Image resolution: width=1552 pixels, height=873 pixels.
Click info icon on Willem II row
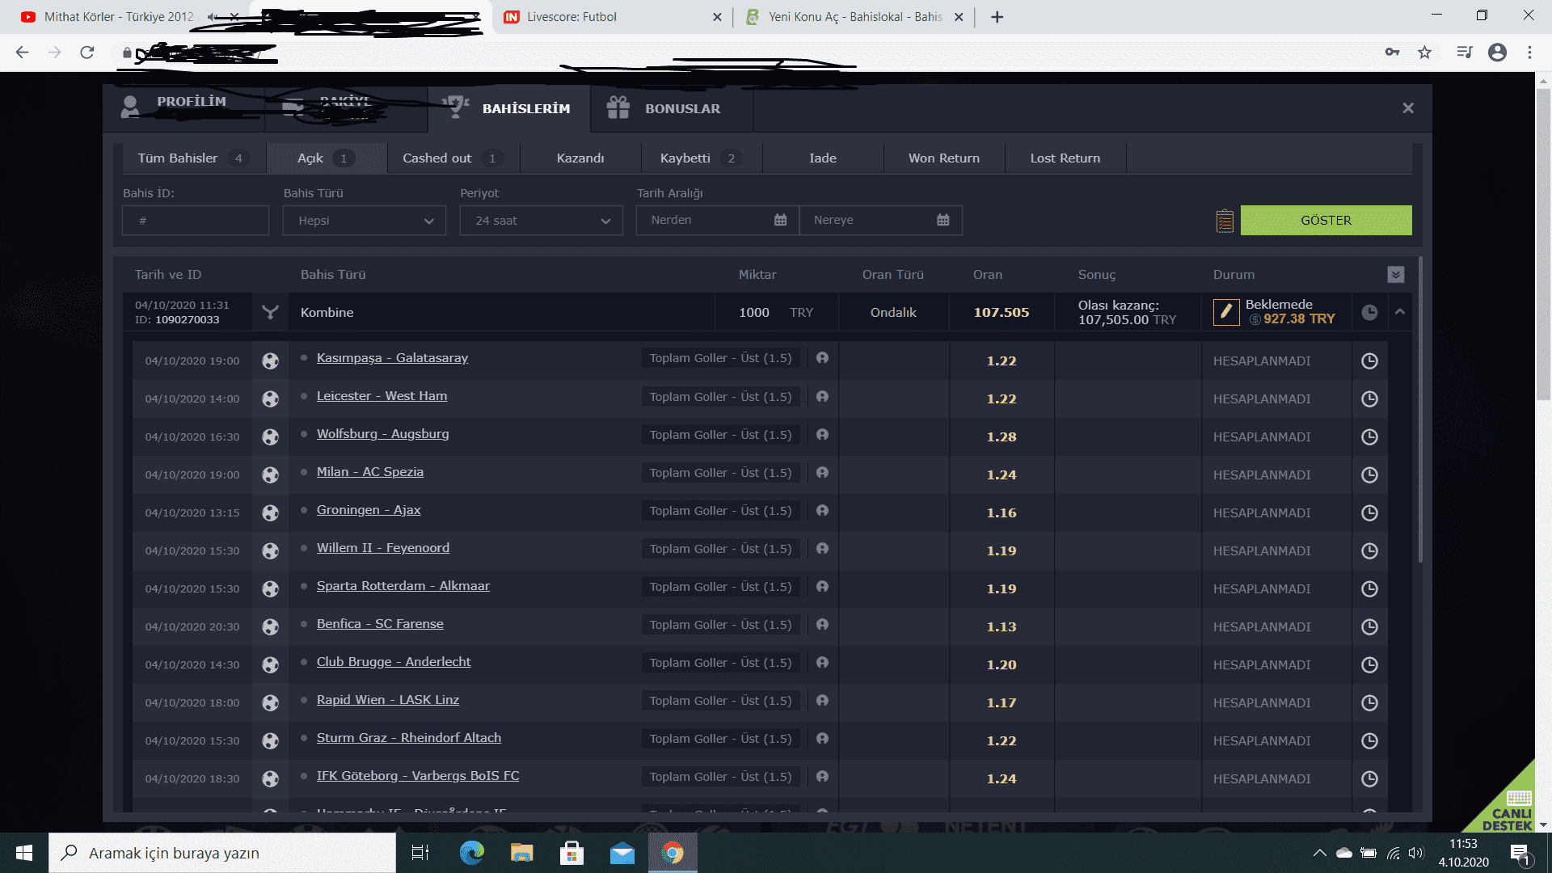[x=822, y=548]
